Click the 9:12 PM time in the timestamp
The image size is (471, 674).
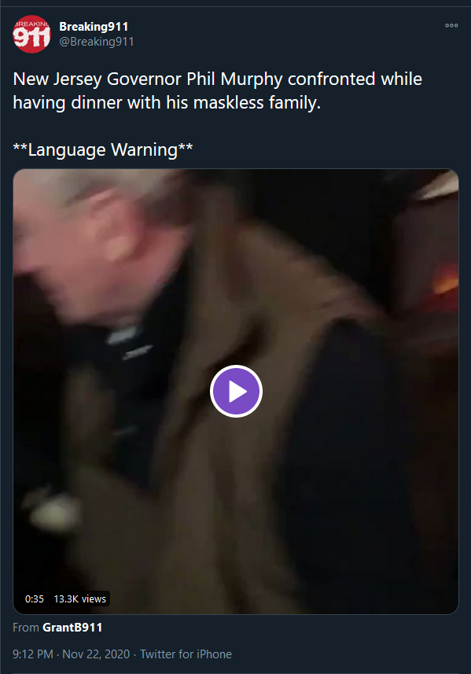pos(33,654)
